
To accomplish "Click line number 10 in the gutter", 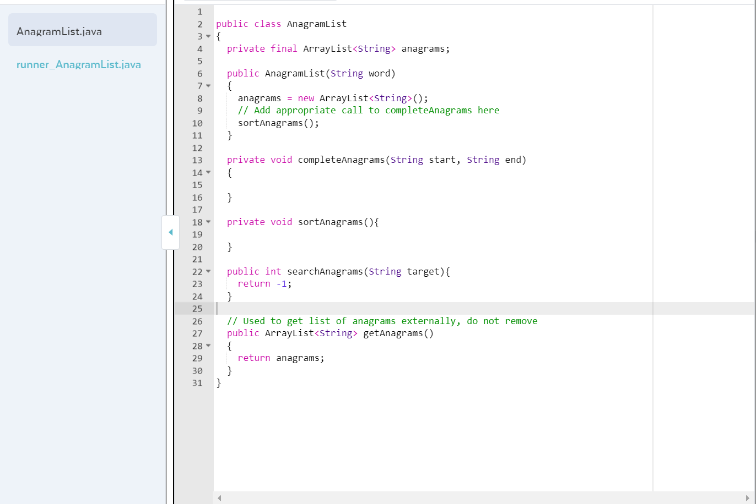I will coord(197,123).
